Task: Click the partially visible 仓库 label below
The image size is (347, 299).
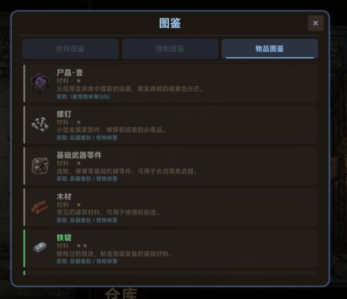Action: pyautogui.click(x=121, y=293)
